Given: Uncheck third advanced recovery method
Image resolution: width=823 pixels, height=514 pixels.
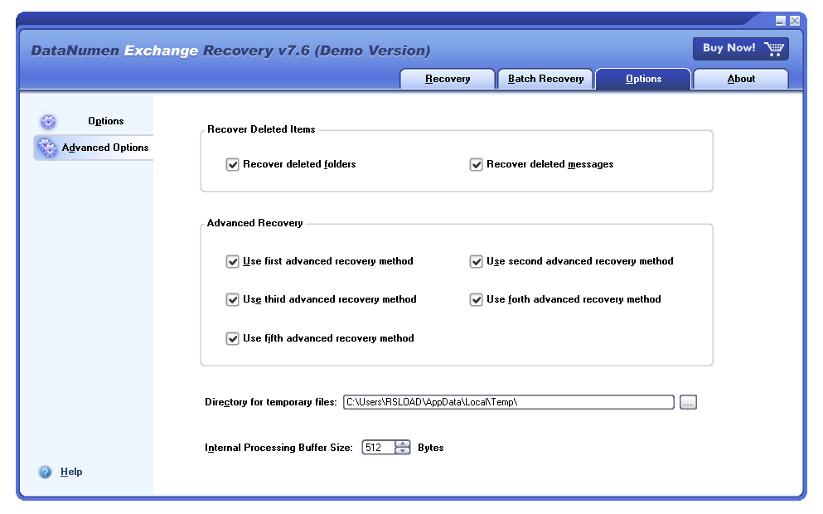Looking at the screenshot, I should [x=233, y=300].
